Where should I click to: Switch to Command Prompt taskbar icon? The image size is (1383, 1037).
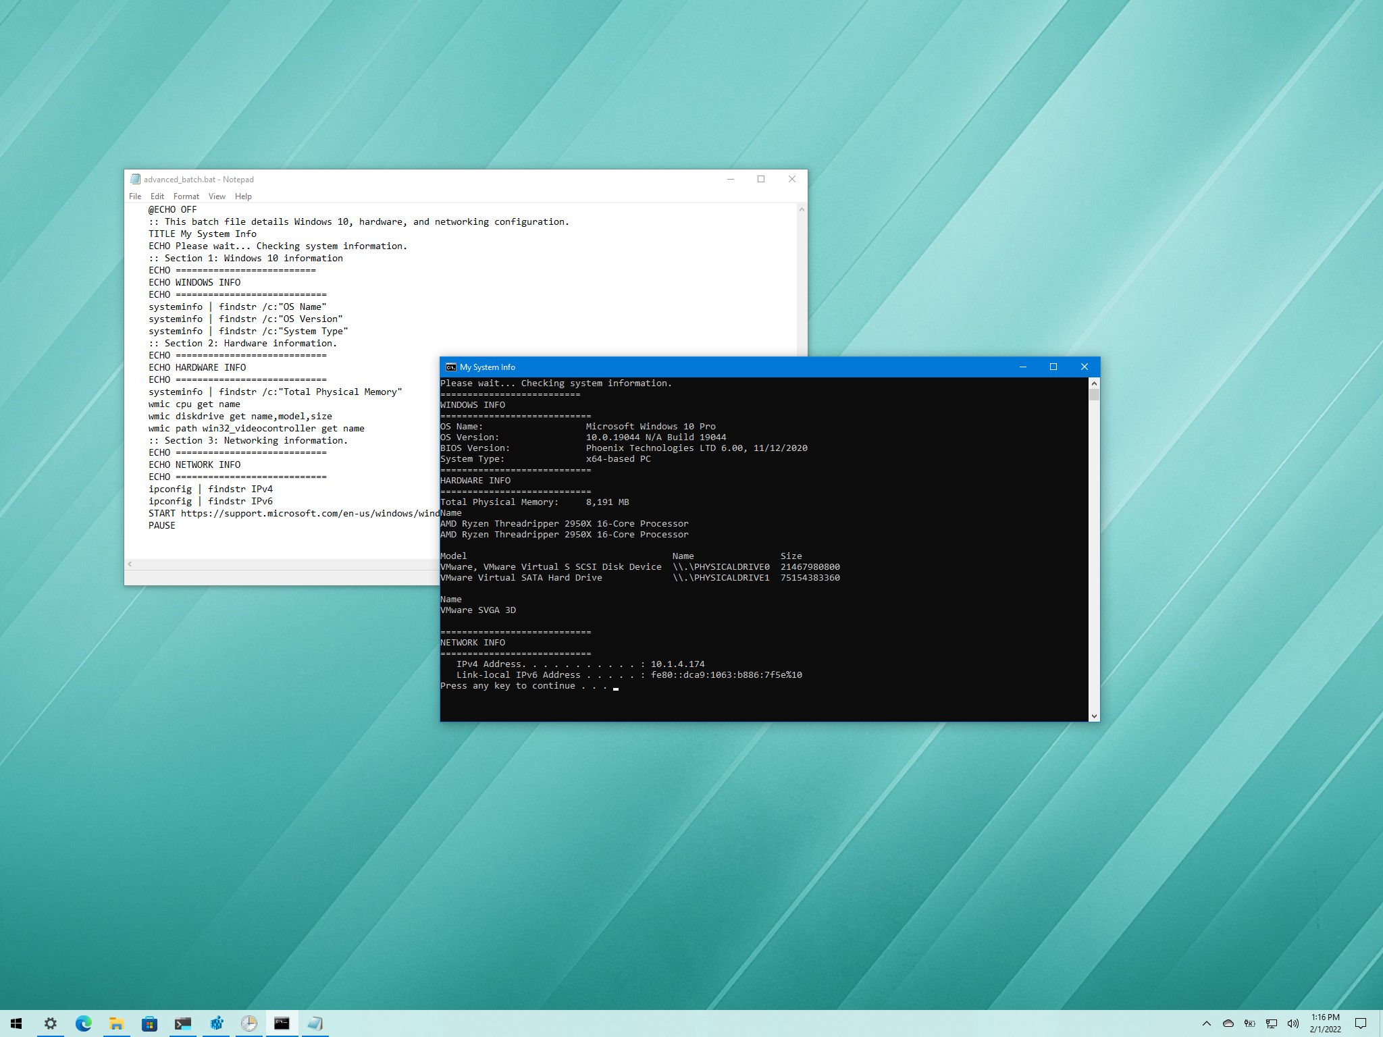point(282,1023)
